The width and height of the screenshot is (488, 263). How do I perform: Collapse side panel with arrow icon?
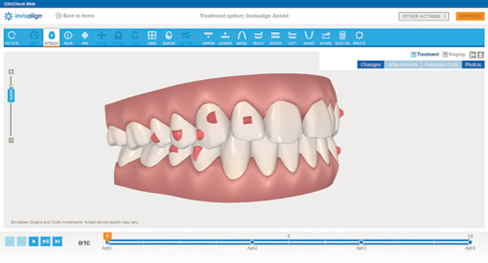point(473,55)
